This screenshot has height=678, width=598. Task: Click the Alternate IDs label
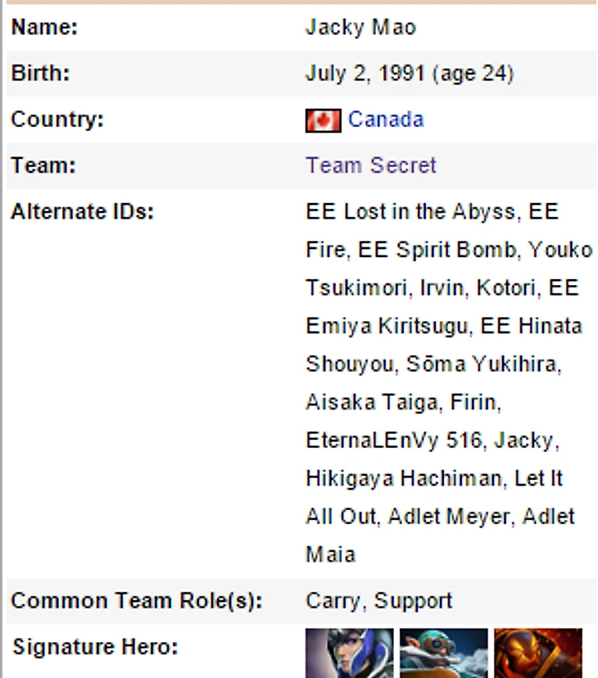[x=83, y=211]
